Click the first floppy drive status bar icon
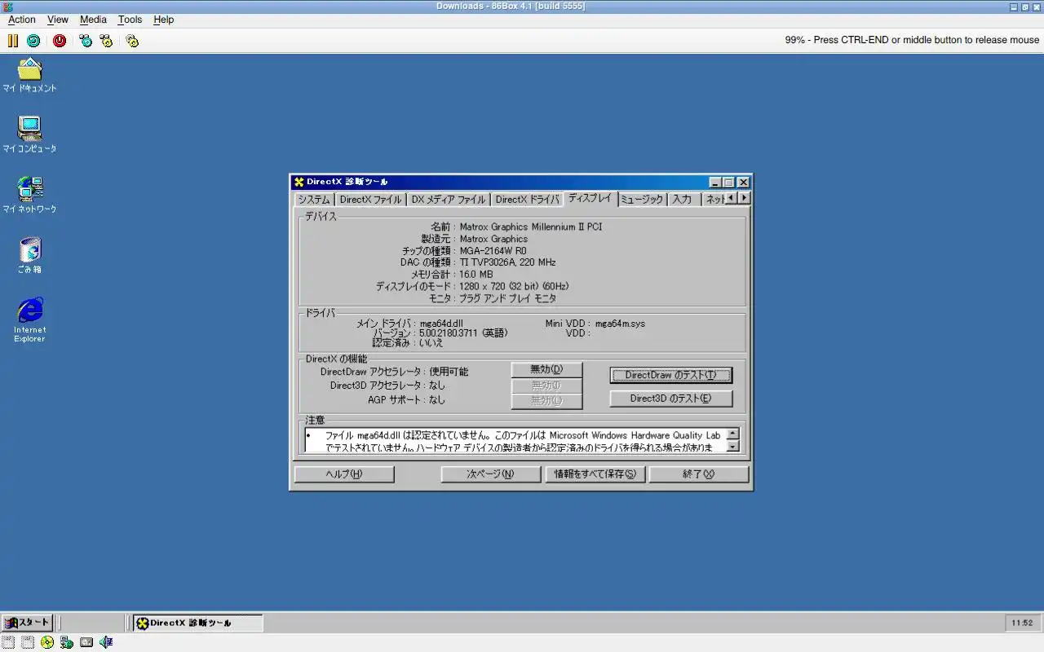This screenshot has width=1044, height=652. click(8, 642)
